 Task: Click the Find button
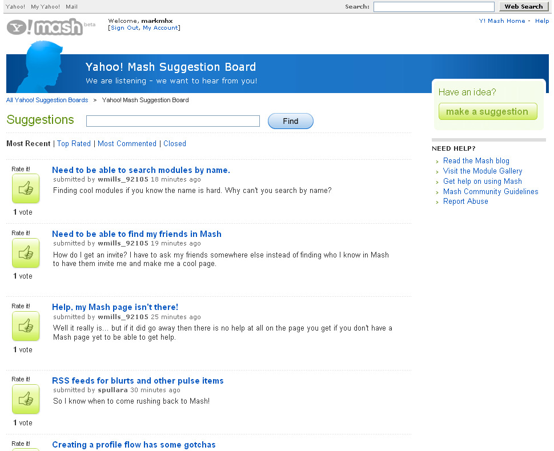(x=291, y=121)
